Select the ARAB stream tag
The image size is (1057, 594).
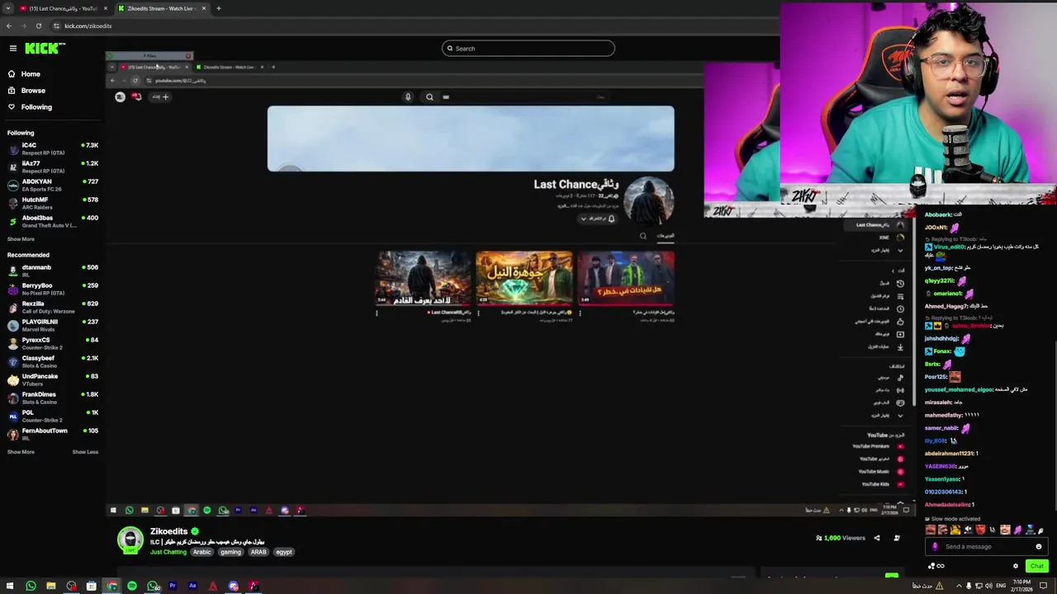(x=258, y=552)
